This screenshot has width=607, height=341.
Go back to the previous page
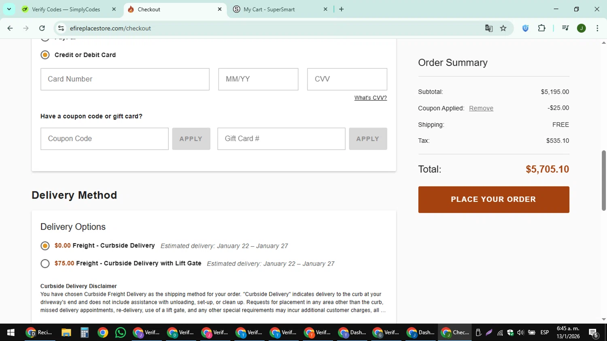(10, 28)
